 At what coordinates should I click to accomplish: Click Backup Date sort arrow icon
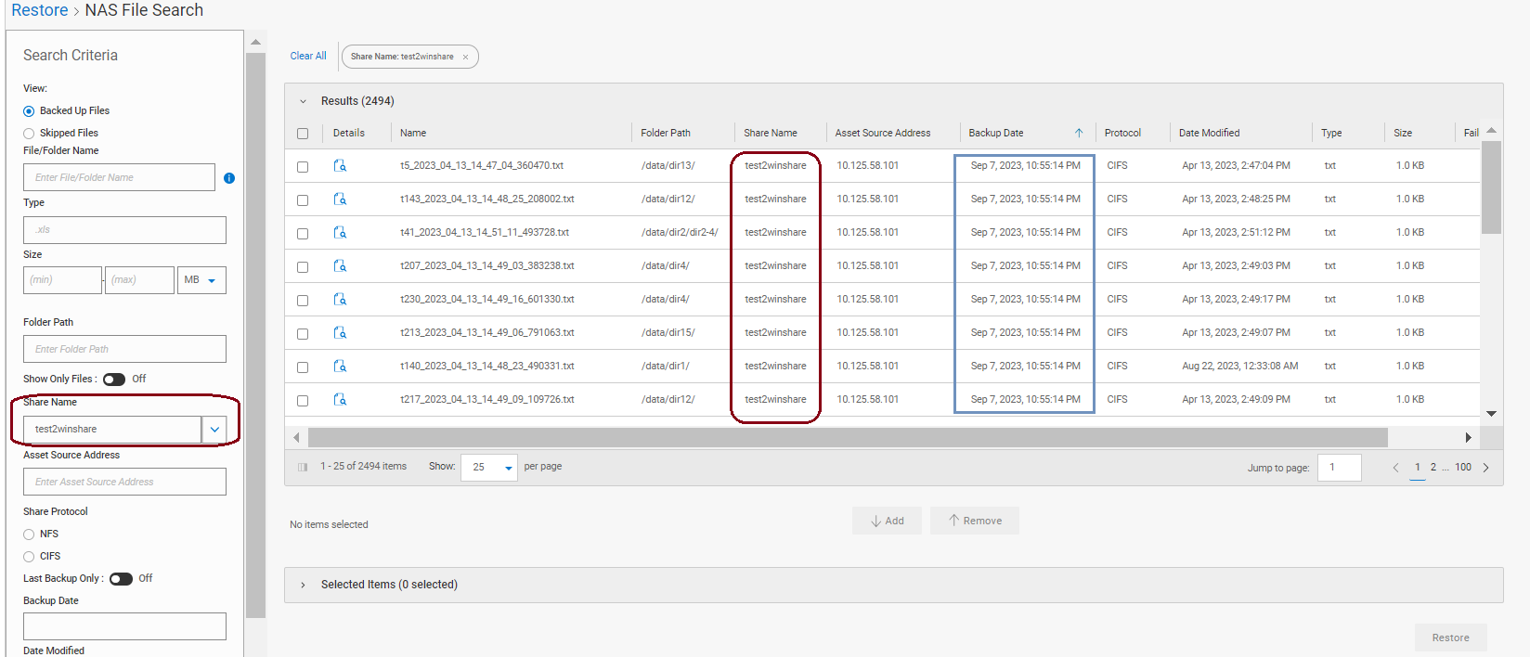(x=1079, y=133)
